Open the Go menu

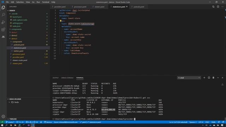33,2
